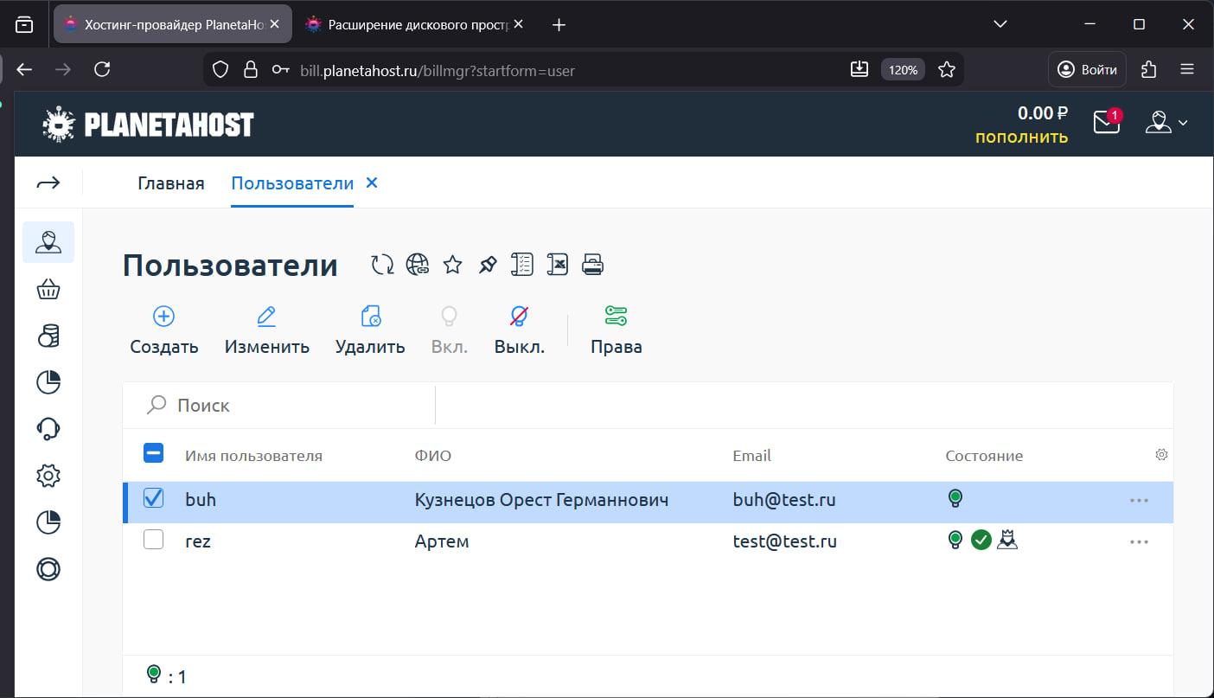Check the checkbox for user rez
The width and height of the screenshot is (1214, 698).
(x=153, y=539)
